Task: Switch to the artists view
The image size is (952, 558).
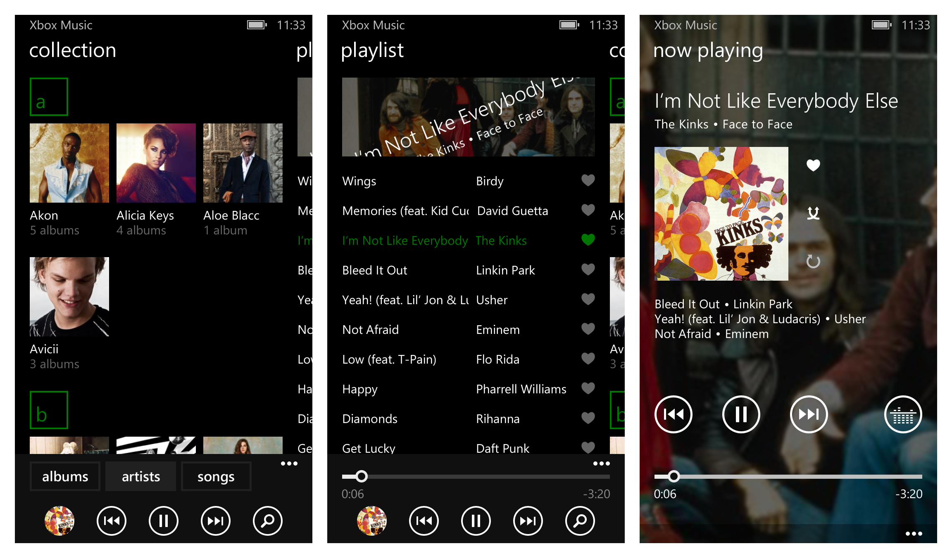Action: [140, 476]
